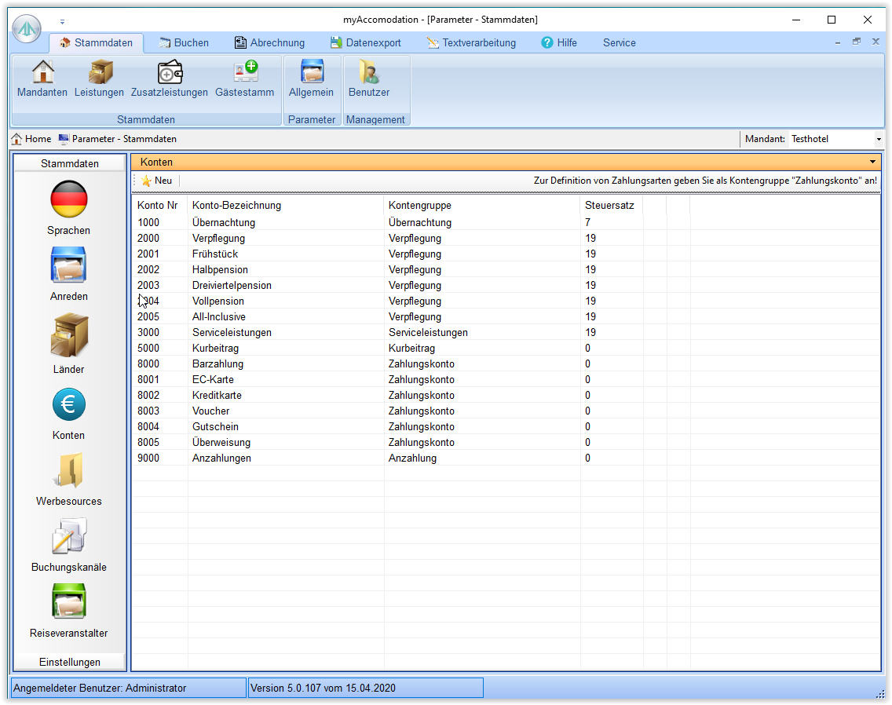Switch to the Textverarbeitung ribbon tab

click(x=472, y=42)
